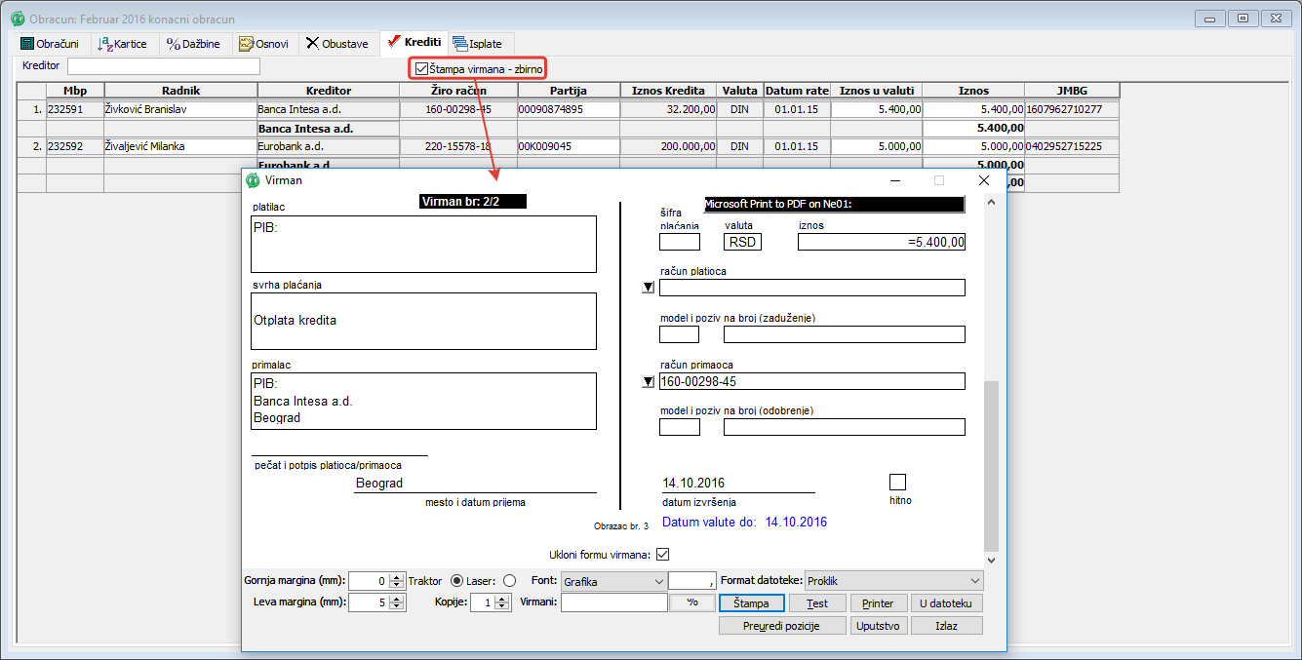
Task: Open Uputstvo instructions button
Action: pyautogui.click(x=879, y=625)
